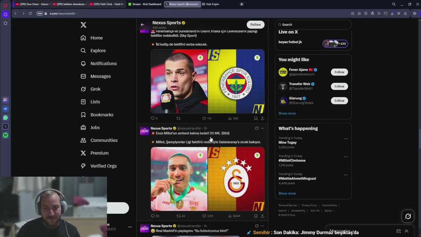Open Lists page
This screenshot has width=421, height=237.
click(x=90, y=102)
